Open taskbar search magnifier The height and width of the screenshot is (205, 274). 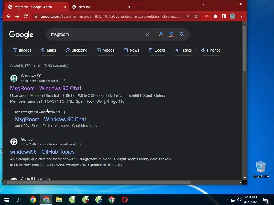pos(19,200)
